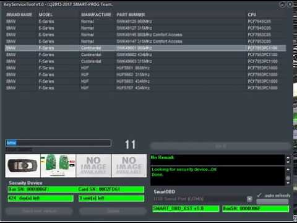The width and height of the screenshot is (297, 223).
Task: Select the 5WK49145 868MHz Comfort Access row
Action: [x=145, y=35]
